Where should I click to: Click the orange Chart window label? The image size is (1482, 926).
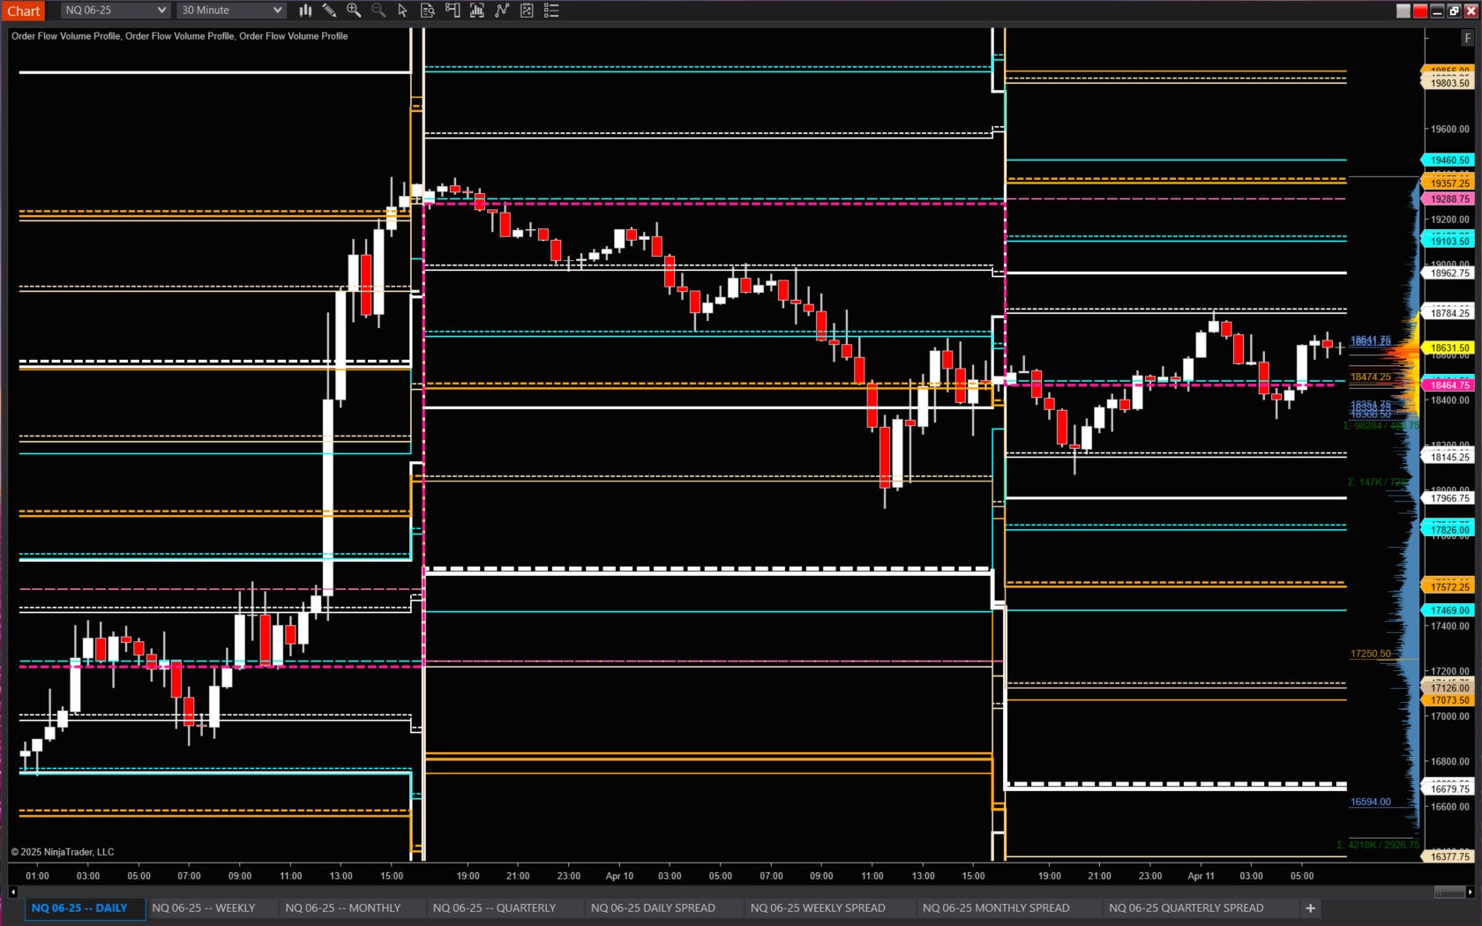tap(24, 11)
